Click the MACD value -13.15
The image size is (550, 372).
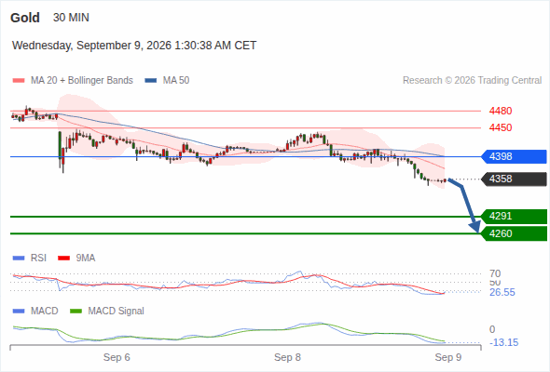[x=503, y=342]
